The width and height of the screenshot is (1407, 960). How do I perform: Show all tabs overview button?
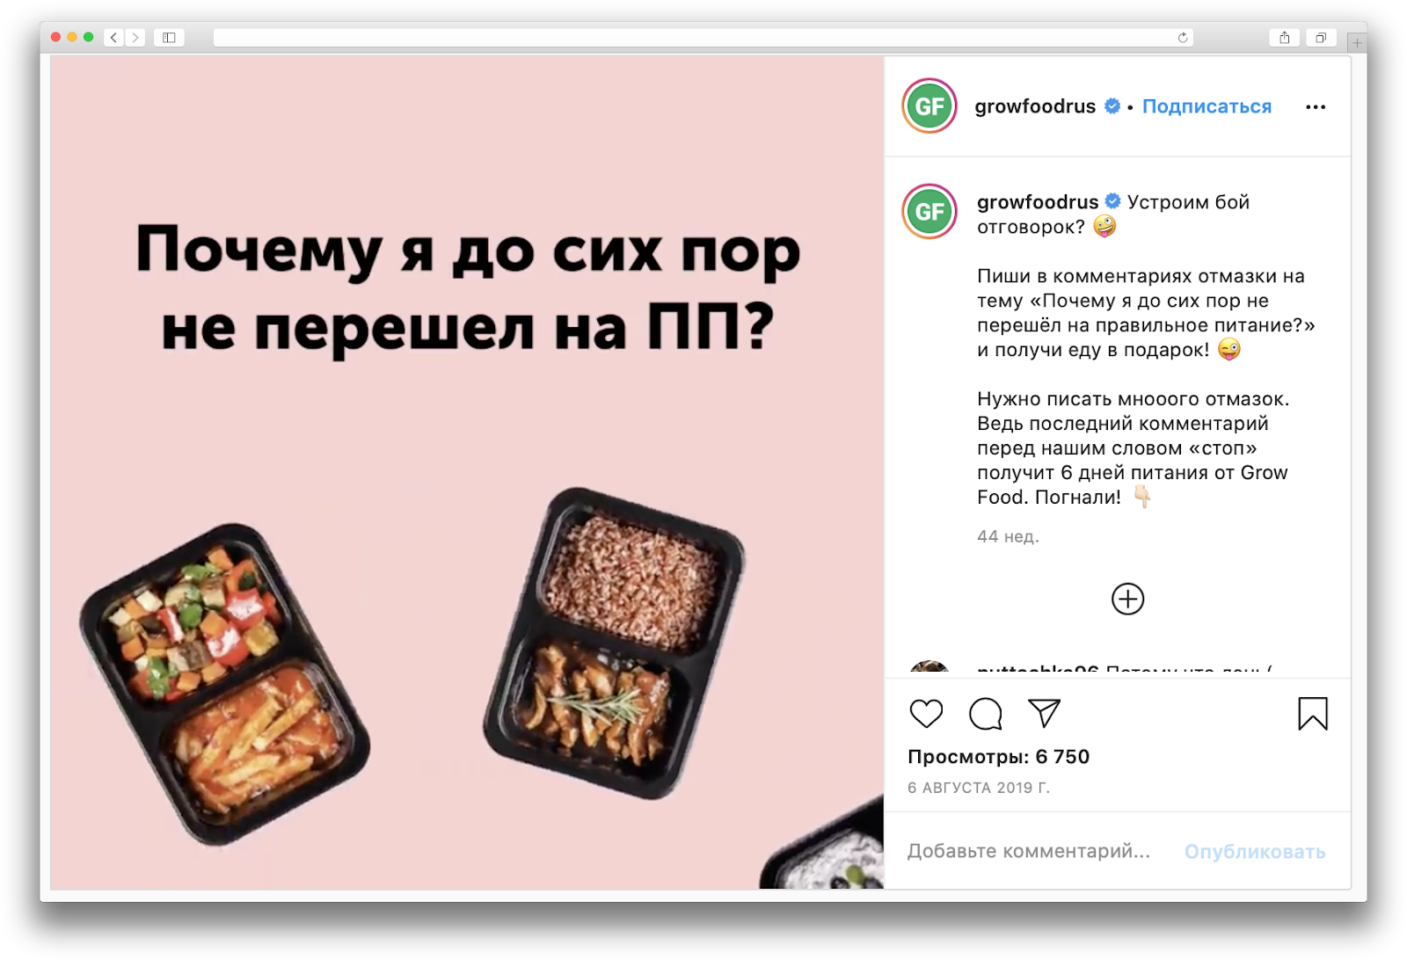pyautogui.click(x=1321, y=37)
